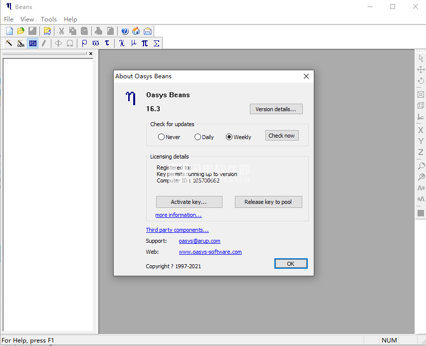426x346 pixels.
Task: Click the Tau symbol toolbar icon
Action: 107,43
